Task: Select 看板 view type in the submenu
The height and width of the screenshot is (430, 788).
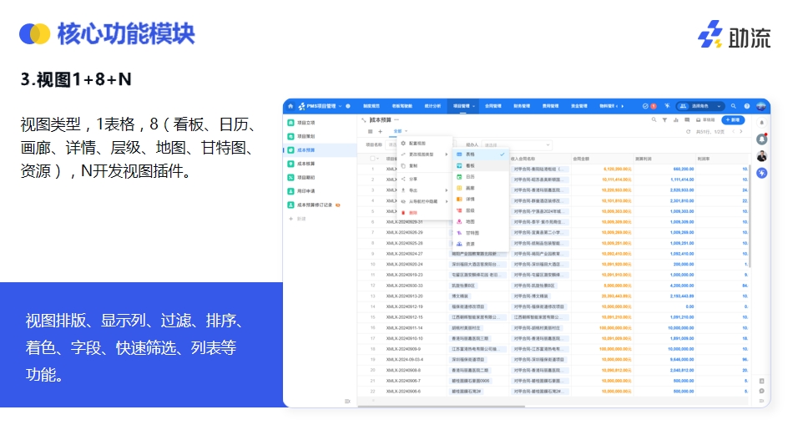Action: [470, 165]
